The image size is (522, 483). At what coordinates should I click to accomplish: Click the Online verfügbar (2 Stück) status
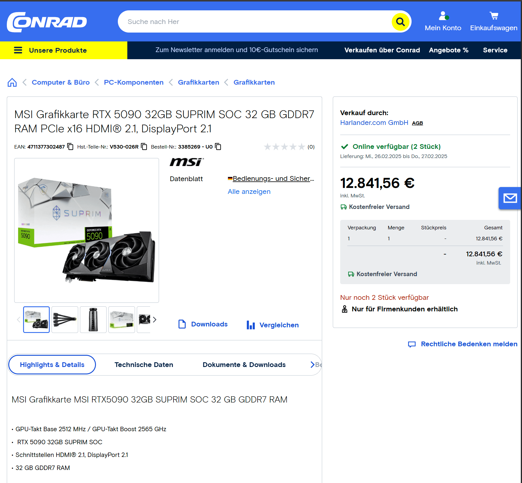click(x=396, y=146)
